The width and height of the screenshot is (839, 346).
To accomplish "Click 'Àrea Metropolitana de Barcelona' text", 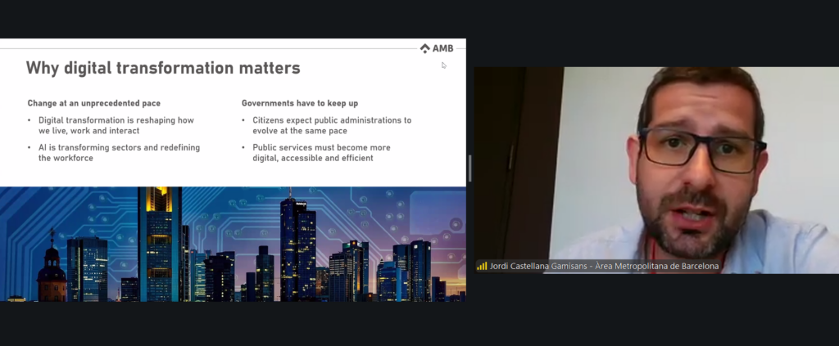I will click(x=657, y=266).
